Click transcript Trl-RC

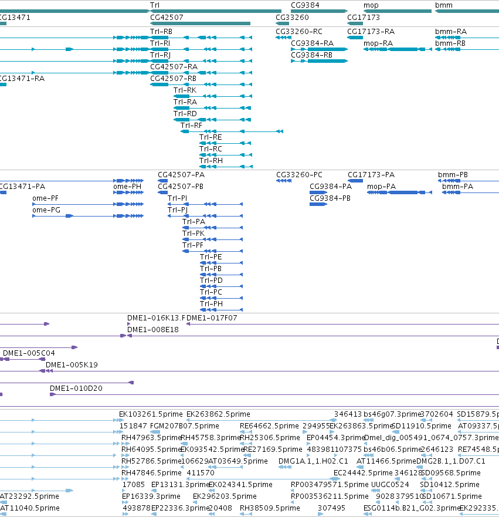coord(211,149)
